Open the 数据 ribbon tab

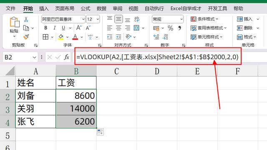(101, 8)
